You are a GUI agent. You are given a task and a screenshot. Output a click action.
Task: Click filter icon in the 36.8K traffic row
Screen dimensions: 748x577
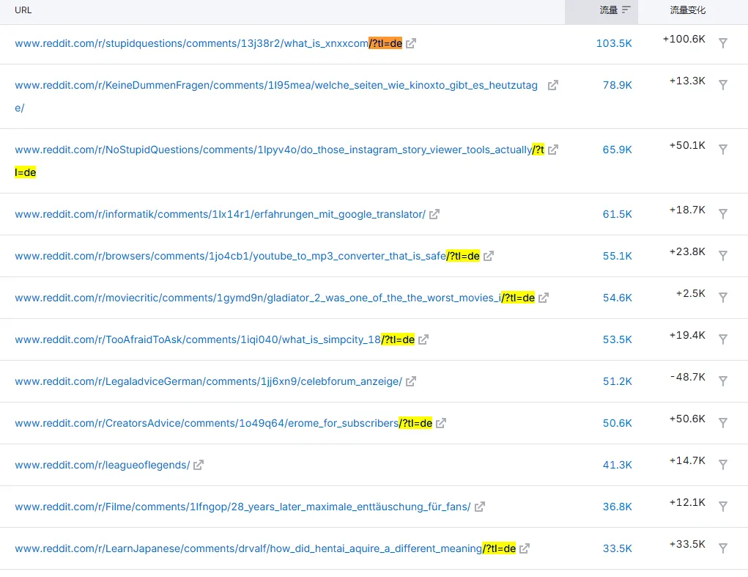[x=723, y=507]
